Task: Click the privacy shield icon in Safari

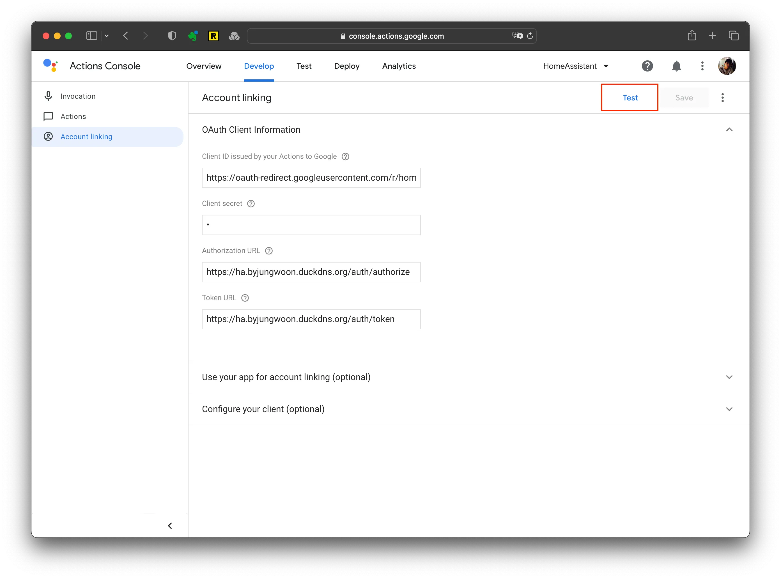Action: point(172,36)
